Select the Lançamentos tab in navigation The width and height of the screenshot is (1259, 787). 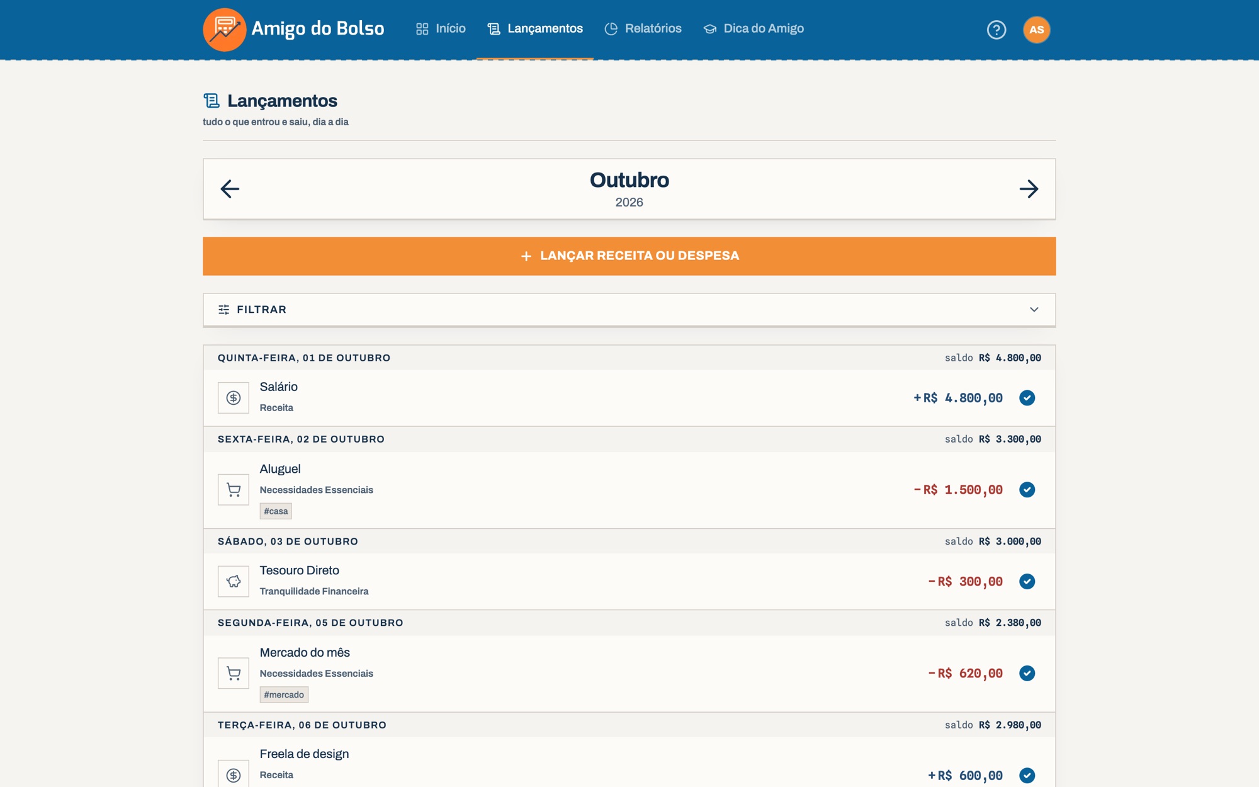click(x=535, y=29)
